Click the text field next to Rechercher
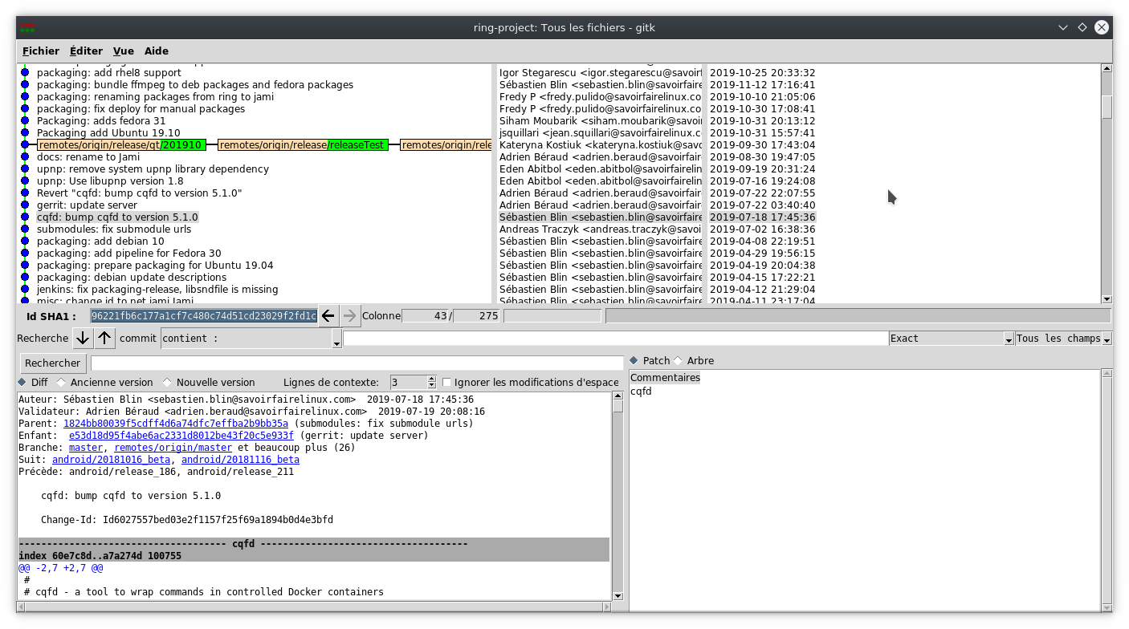This screenshot has height=629, width=1129. 357,363
